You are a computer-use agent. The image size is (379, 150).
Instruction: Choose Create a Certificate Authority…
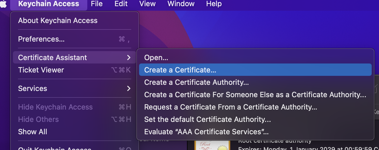[196, 82]
